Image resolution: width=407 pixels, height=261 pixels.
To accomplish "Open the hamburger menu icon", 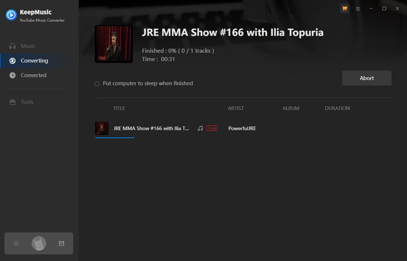I will (x=358, y=9).
